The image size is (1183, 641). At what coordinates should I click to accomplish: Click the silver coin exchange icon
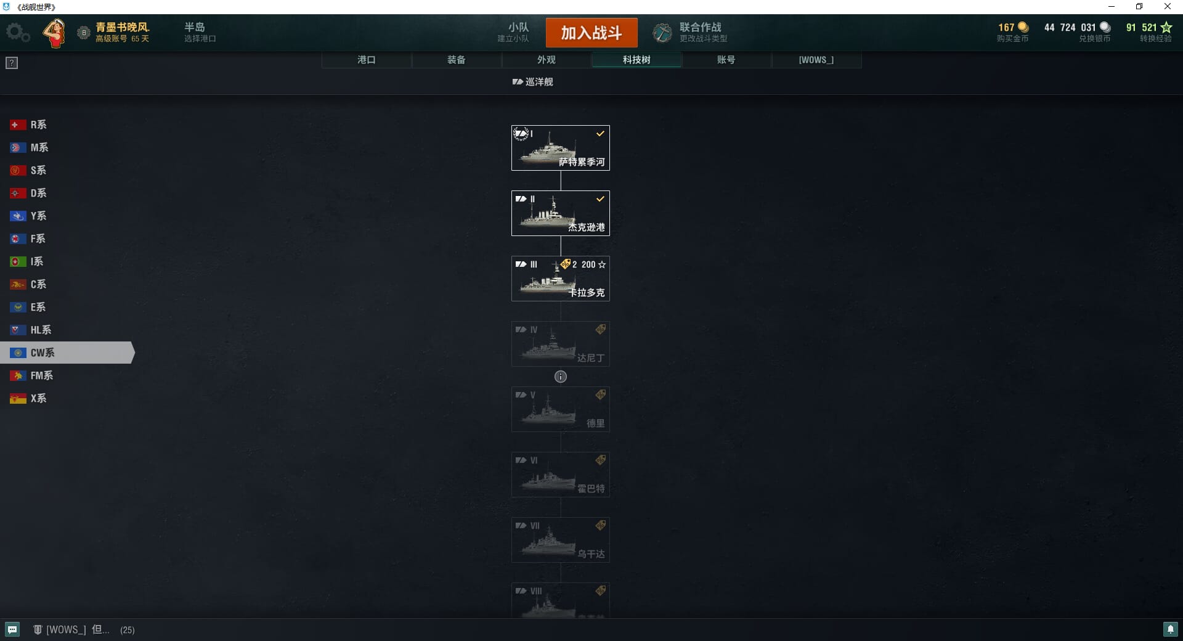pyautogui.click(x=1105, y=27)
